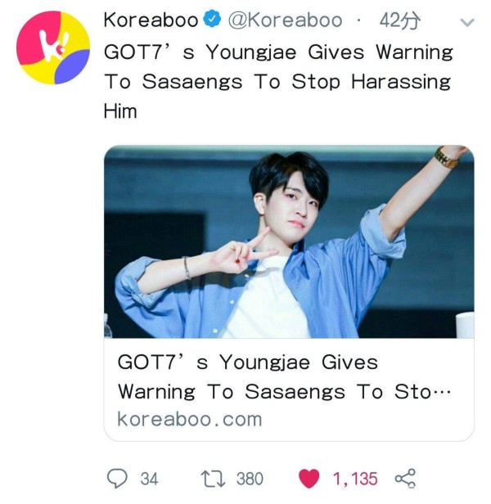This screenshot has height=504, width=491.
Task: Open the Koreaboo display name
Action: (151, 20)
